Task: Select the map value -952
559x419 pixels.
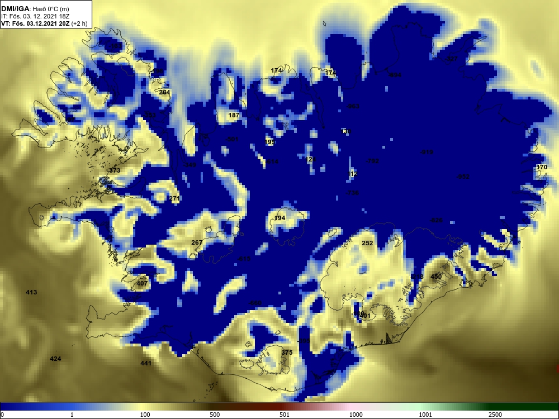Action: (463, 177)
